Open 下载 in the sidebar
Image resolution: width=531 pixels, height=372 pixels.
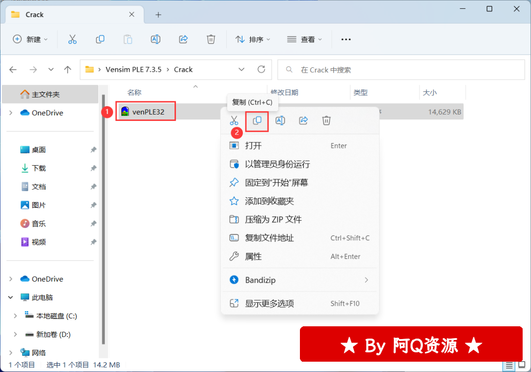(x=38, y=168)
